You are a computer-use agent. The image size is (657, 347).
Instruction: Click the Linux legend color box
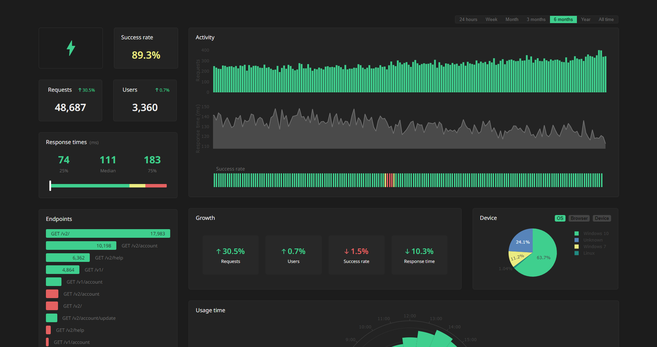[576, 253]
